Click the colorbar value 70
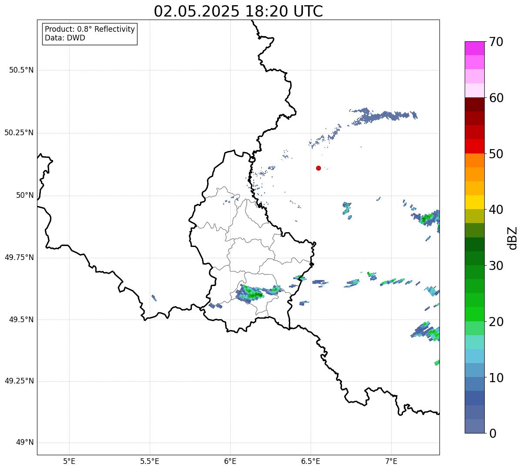Viewport: 523px width, 470px height. point(496,42)
